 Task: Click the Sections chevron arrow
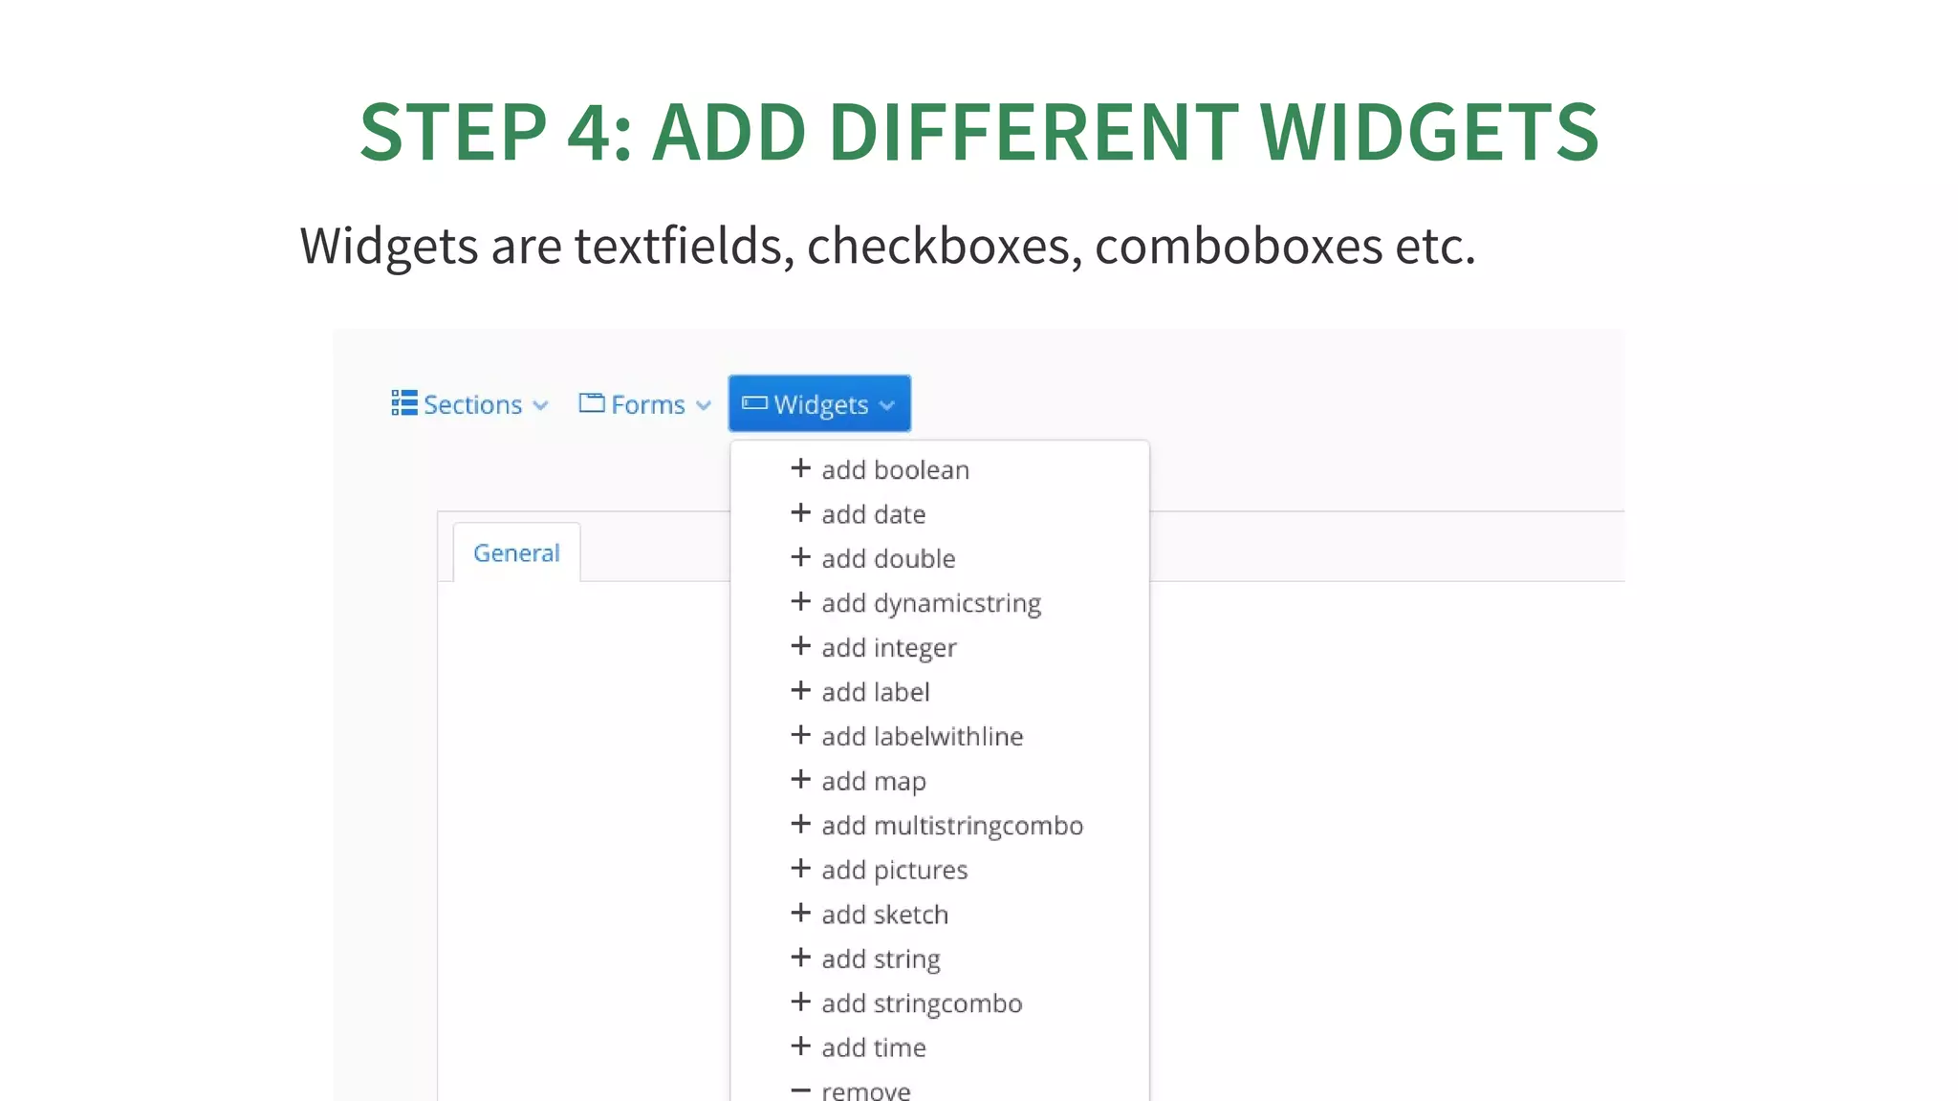541,405
